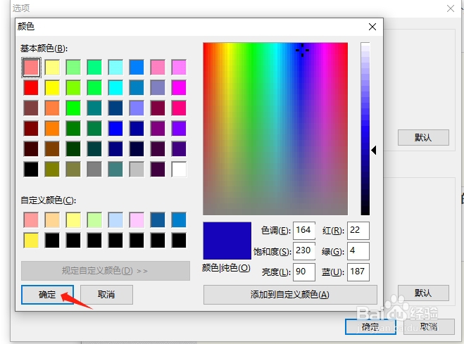
Task: Select the yellow custom swatch in second row
Action: pyautogui.click(x=31, y=241)
